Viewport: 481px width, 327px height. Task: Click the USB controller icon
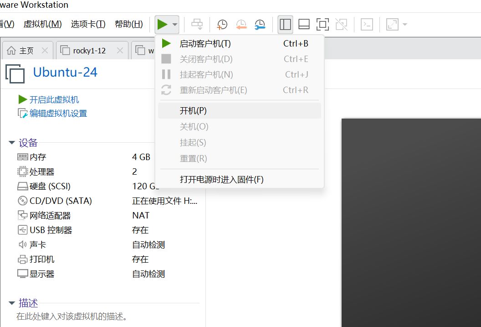[x=23, y=230]
